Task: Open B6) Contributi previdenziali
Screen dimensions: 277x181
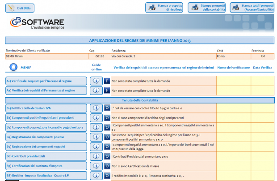Action: coord(46,156)
